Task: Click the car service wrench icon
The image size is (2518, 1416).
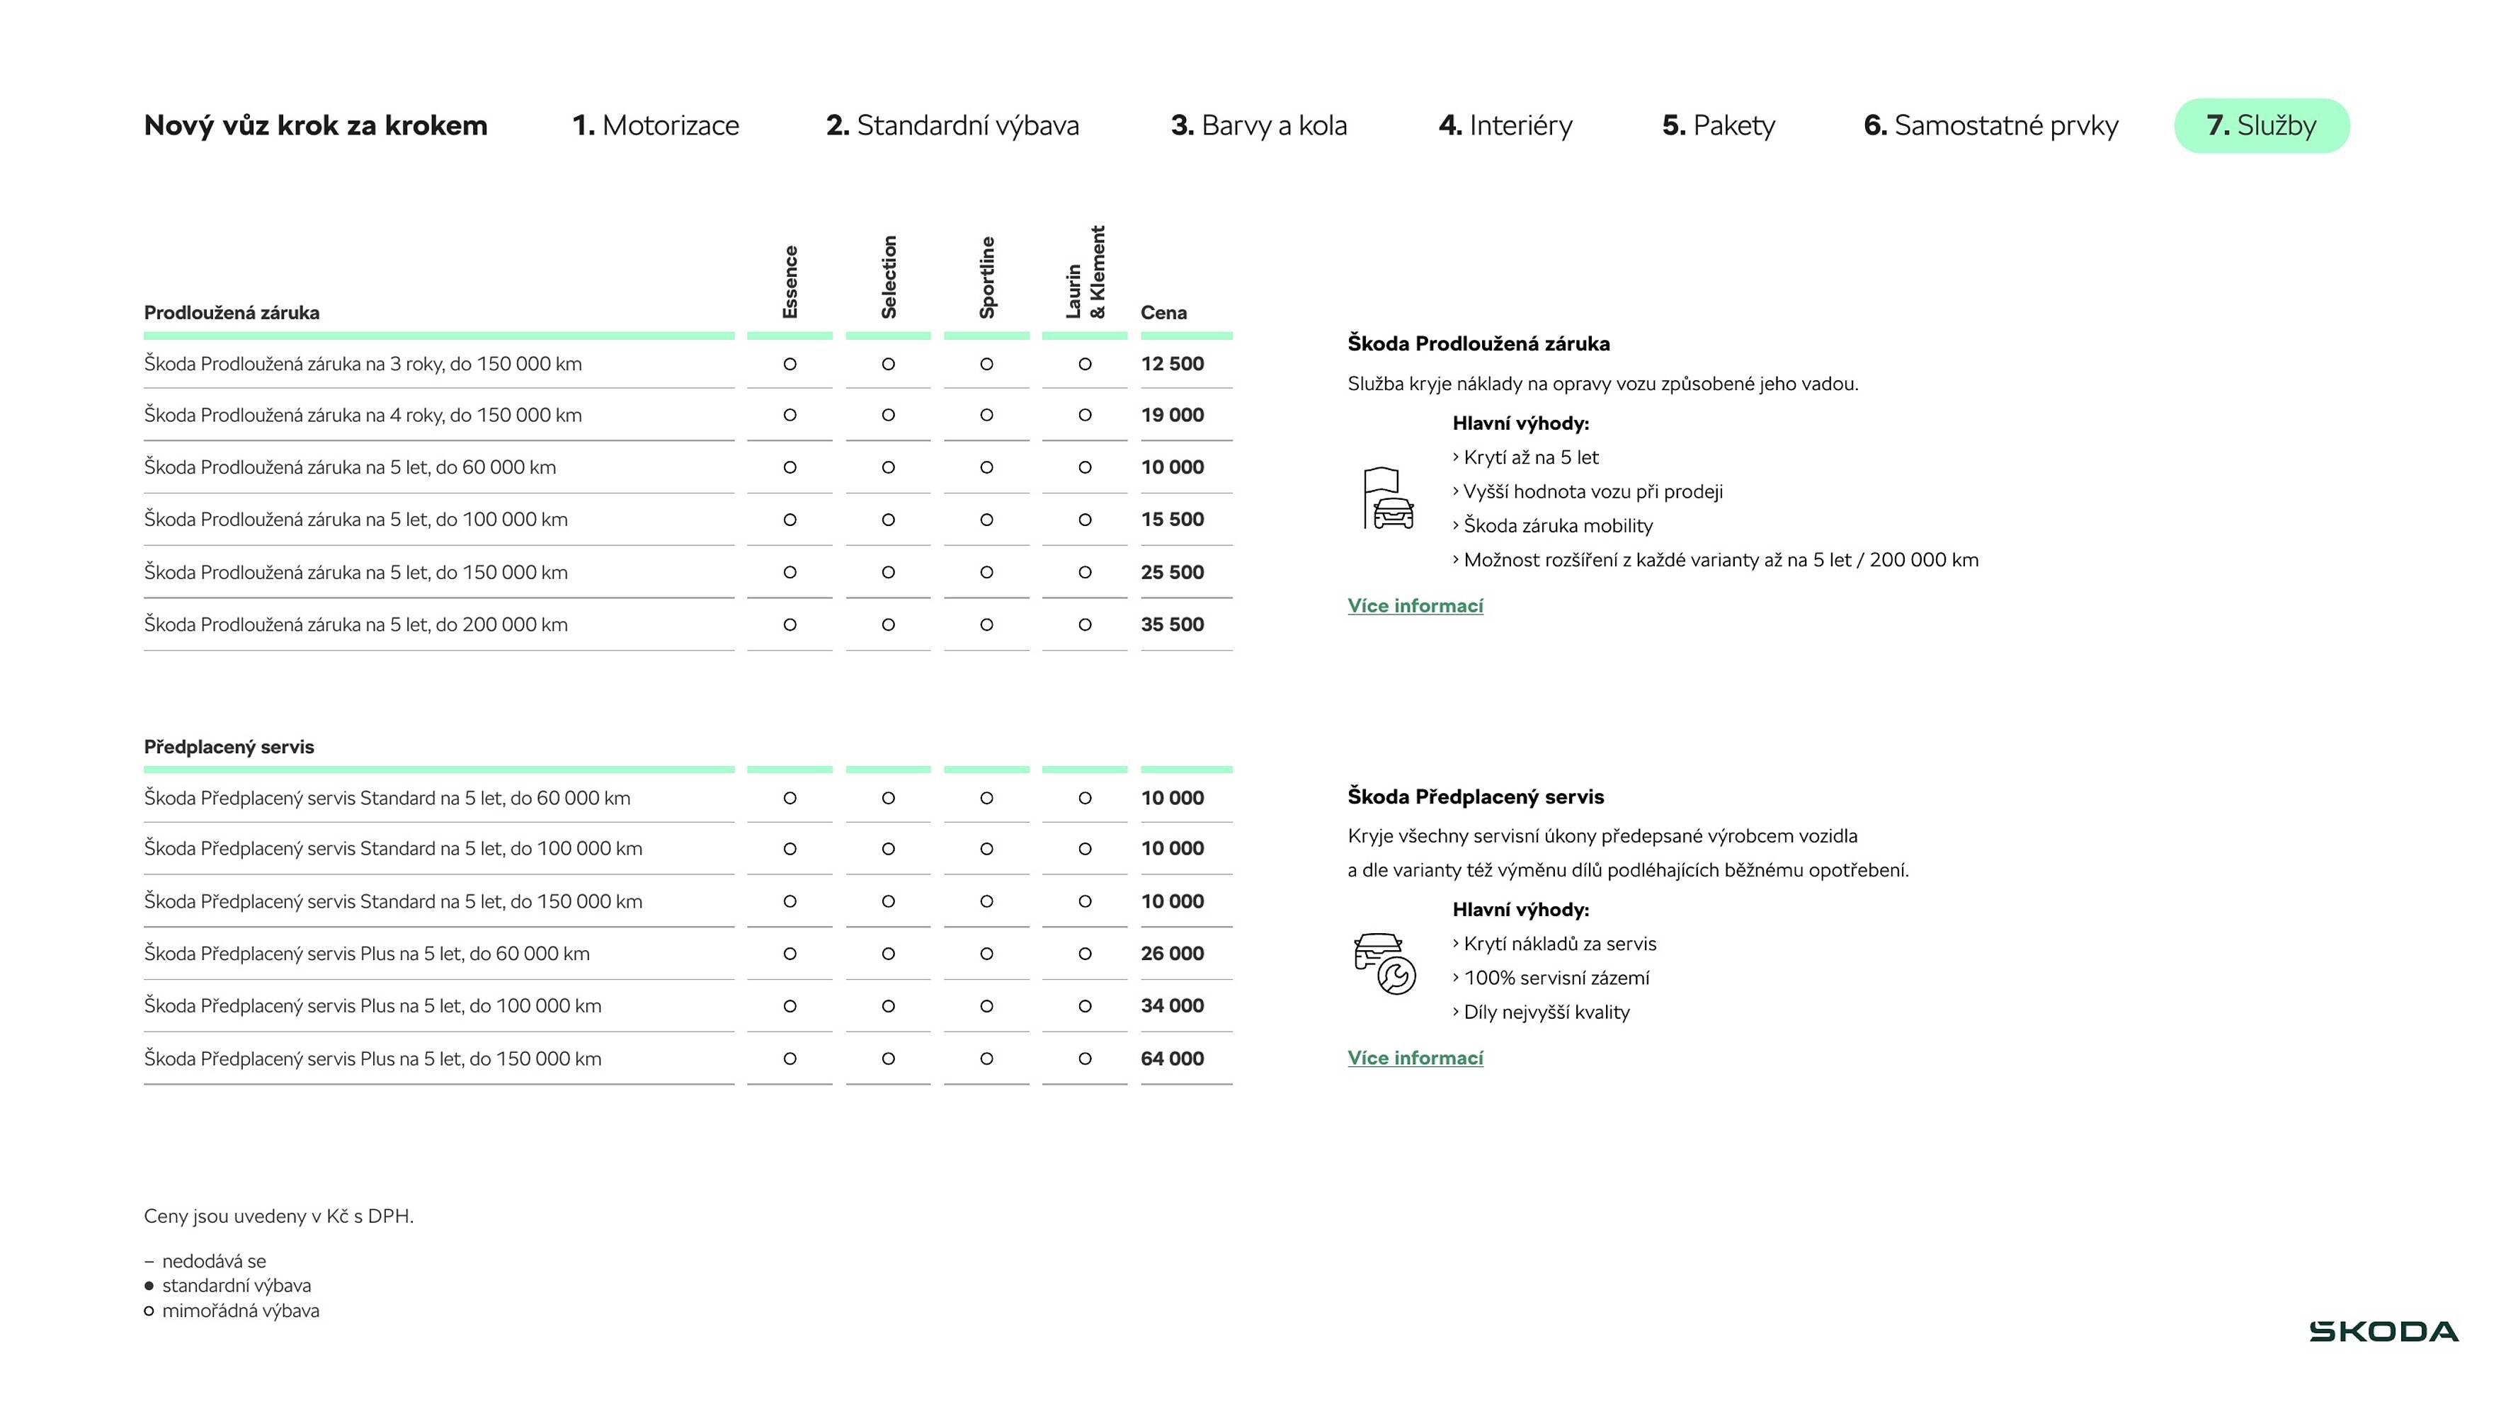Action: pos(1384,964)
